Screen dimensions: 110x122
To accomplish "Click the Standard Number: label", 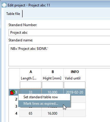I will pos(23,25).
